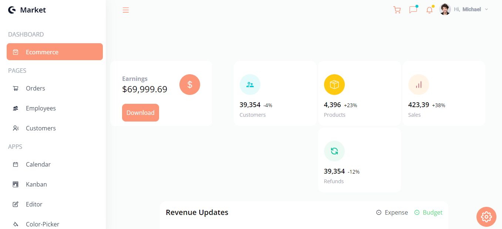Click the Sales bar chart icon
The width and height of the screenshot is (502, 229).
(419, 85)
